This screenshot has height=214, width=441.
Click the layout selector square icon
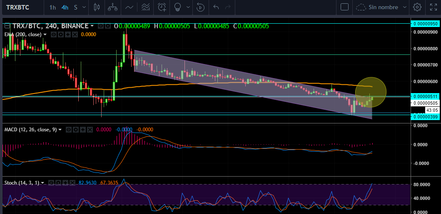[x=344, y=7]
